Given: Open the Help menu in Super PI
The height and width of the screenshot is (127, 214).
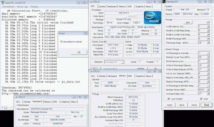Looking at the screenshot, I should pyautogui.click(x=34, y=7).
